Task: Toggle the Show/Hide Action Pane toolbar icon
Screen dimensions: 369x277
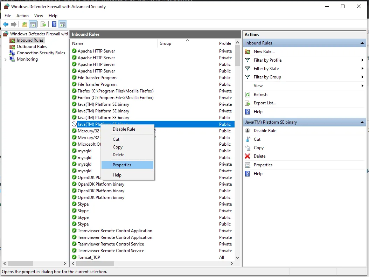Action: (63, 24)
